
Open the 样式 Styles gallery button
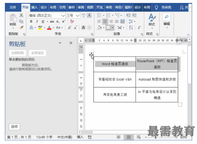tap(152, 21)
